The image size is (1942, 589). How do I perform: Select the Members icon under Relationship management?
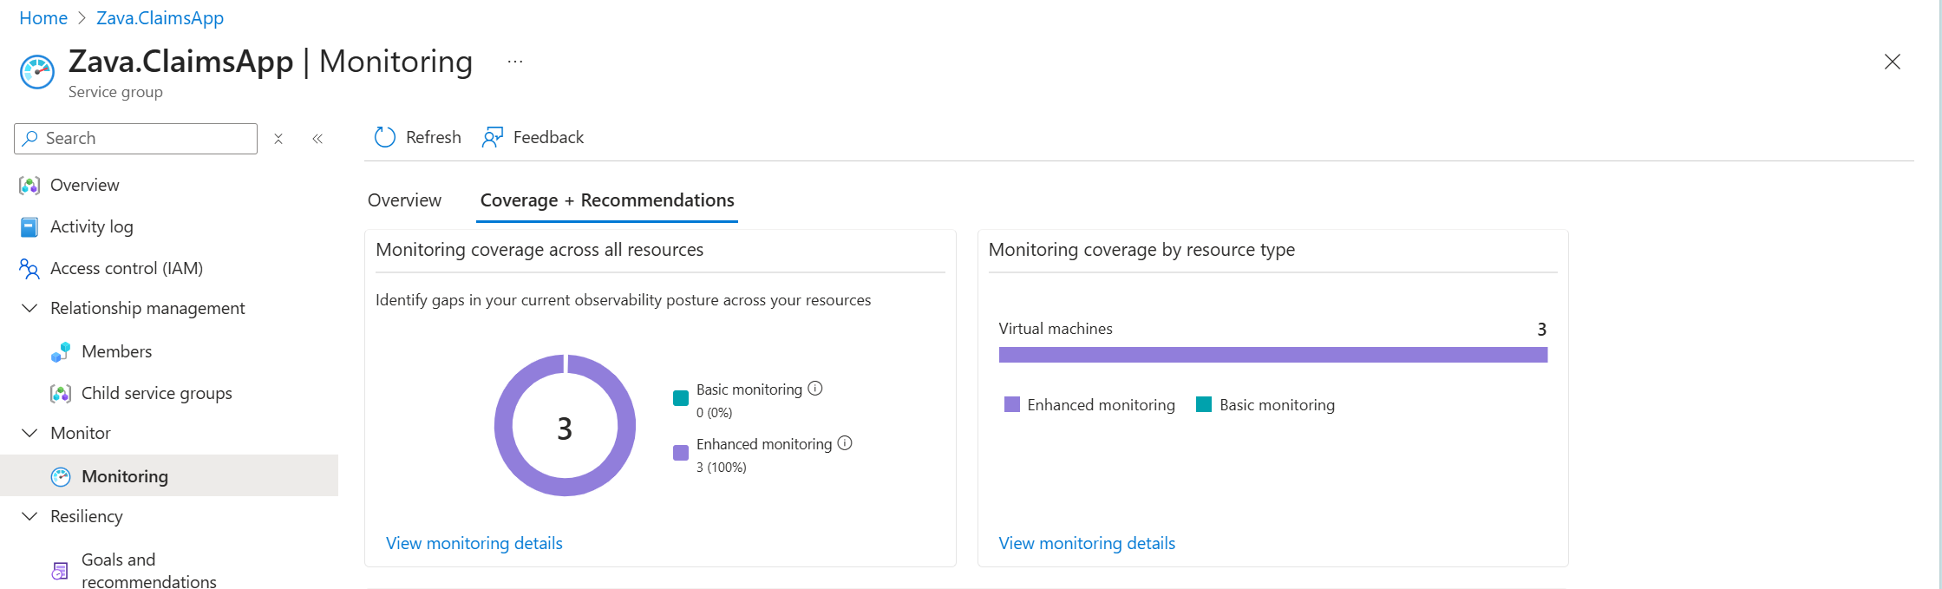(59, 351)
